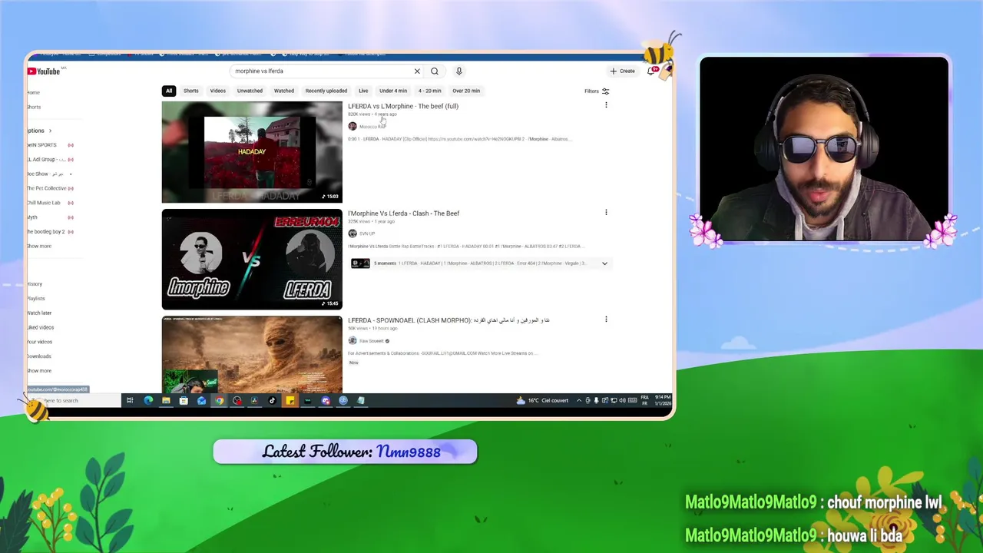This screenshot has width=983, height=553.
Task: Play the sandstorm mummy thumbnail video
Action: pos(252,354)
